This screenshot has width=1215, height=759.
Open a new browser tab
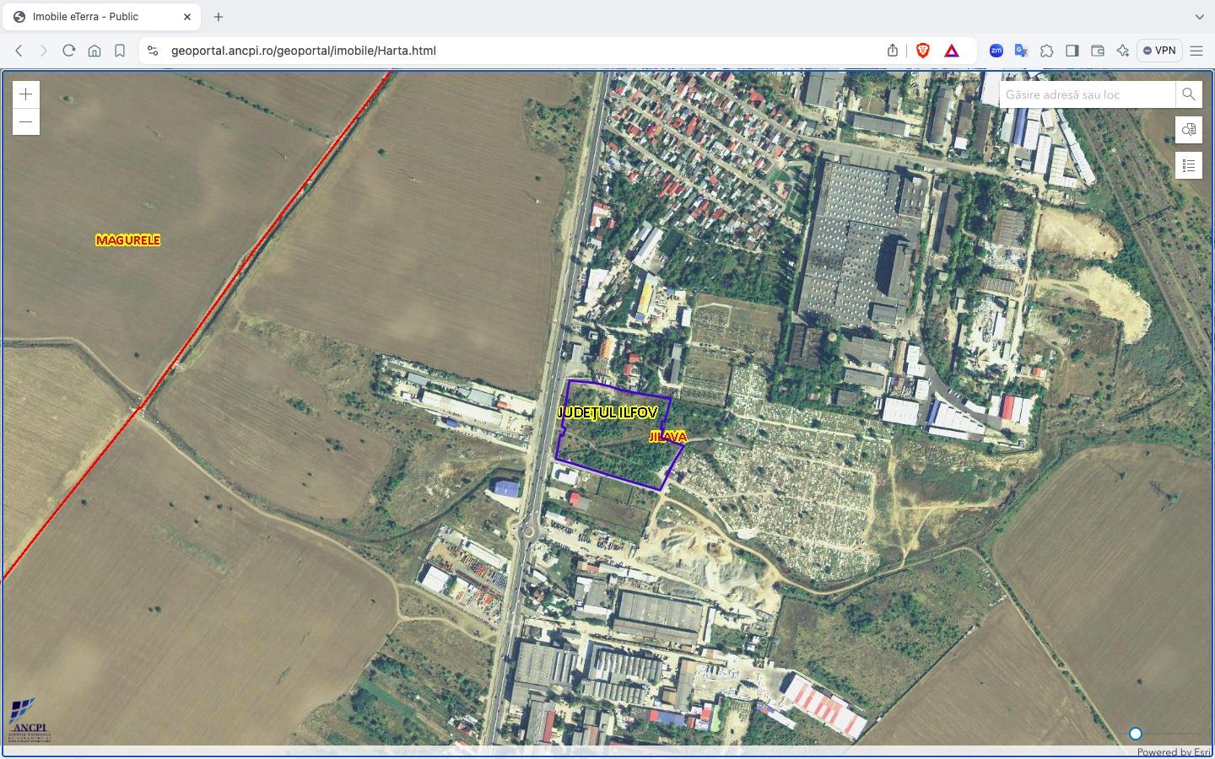pos(218,16)
